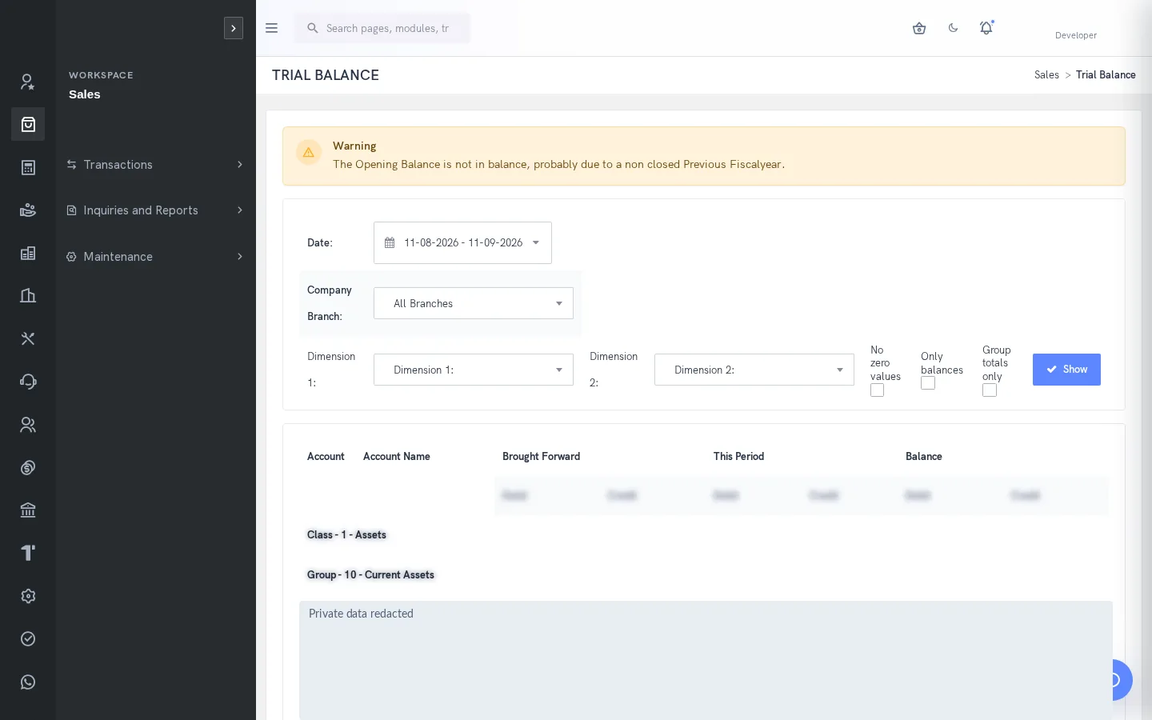Click the search pages input field
Screen dimensions: 1152x720
point(382,28)
